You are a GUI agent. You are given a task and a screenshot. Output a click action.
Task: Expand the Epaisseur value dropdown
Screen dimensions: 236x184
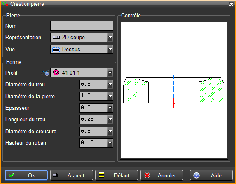[110, 108]
